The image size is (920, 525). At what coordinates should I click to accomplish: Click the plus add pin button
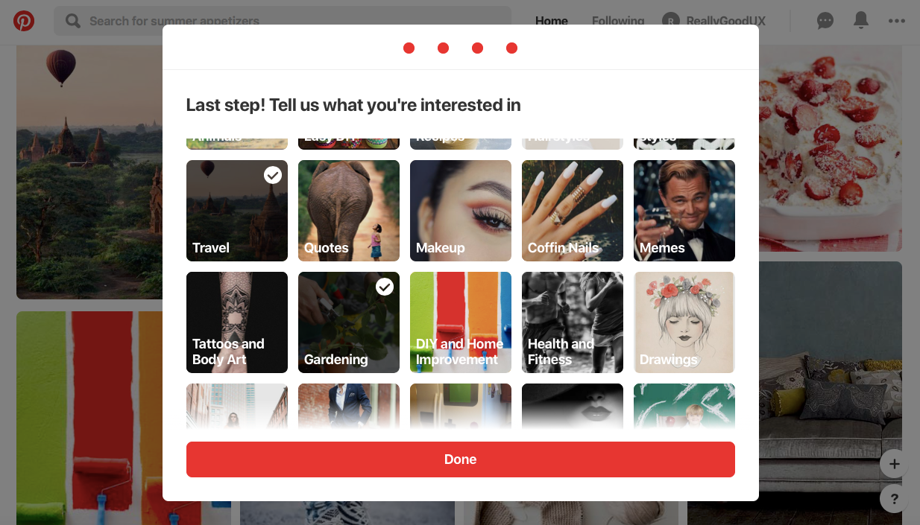(x=895, y=464)
